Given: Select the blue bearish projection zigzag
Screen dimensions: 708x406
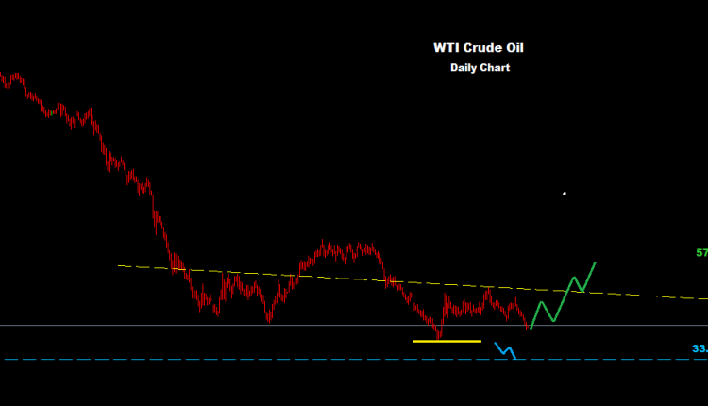Looking at the screenshot, I should (x=506, y=349).
